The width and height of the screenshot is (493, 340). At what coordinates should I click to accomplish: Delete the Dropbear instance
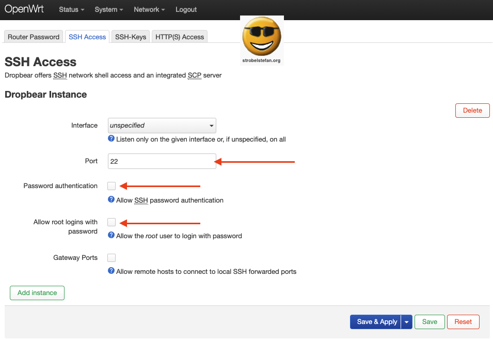[x=472, y=110]
